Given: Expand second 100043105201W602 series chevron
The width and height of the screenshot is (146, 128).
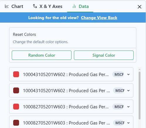Looking at the screenshot, I should pos(128,91).
